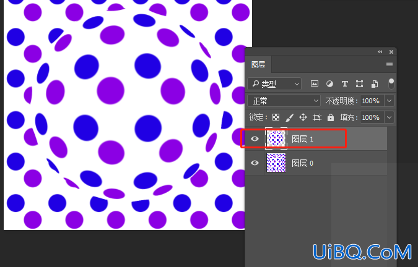The image size is (418, 267).
Task: Hide 图层 1 with its eye icon
Action: pos(255,138)
